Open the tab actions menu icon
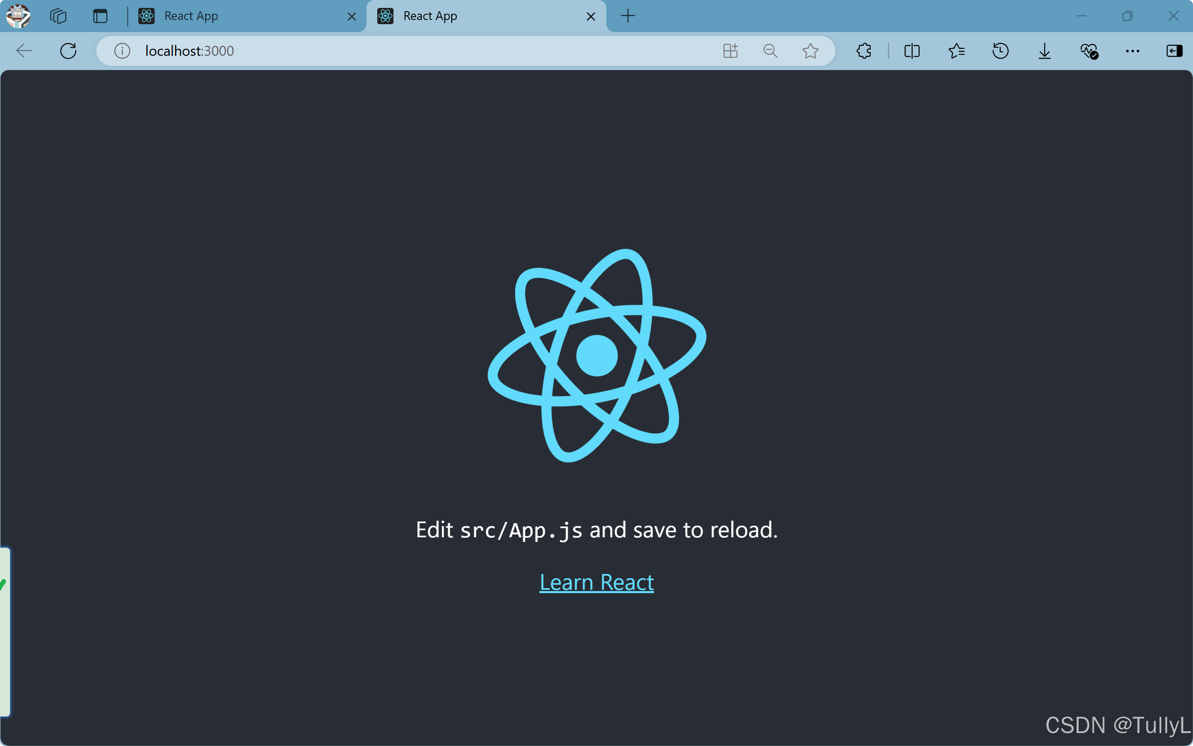Viewport: 1193px width, 746px height. point(100,16)
